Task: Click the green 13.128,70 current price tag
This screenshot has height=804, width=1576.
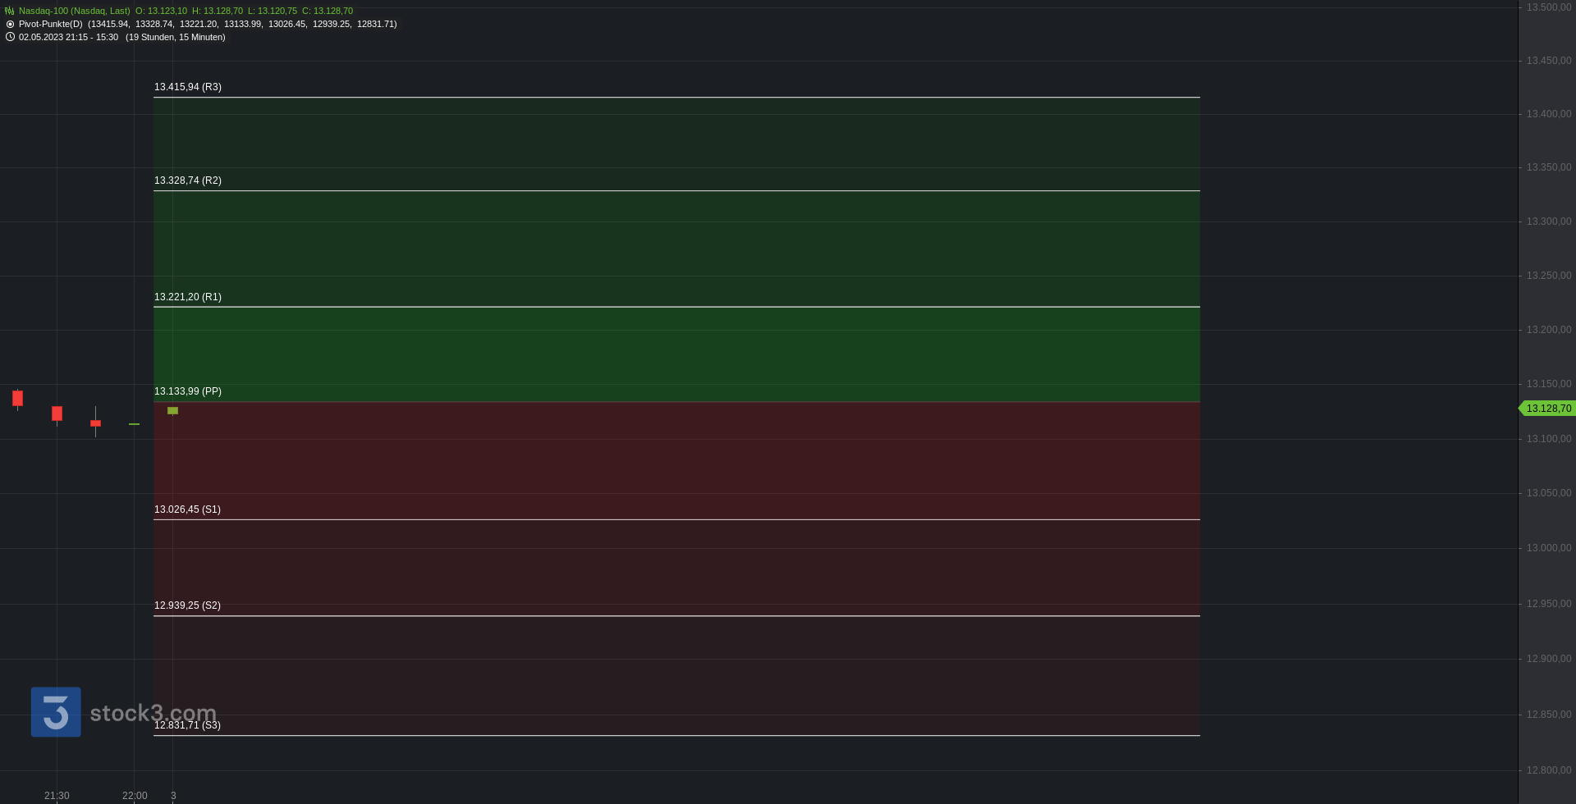Action: [1547, 409]
